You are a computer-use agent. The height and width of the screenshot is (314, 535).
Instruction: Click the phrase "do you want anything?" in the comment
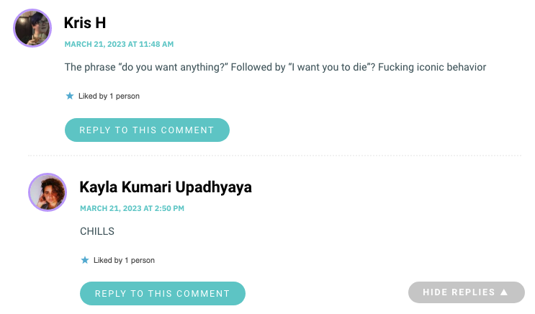click(x=174, y=67)
